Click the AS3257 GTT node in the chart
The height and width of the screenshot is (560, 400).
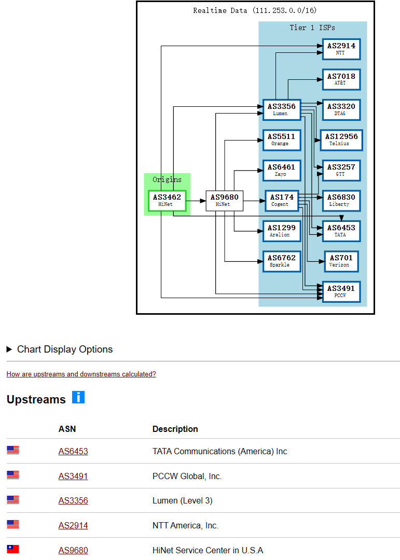coord(341,171)
